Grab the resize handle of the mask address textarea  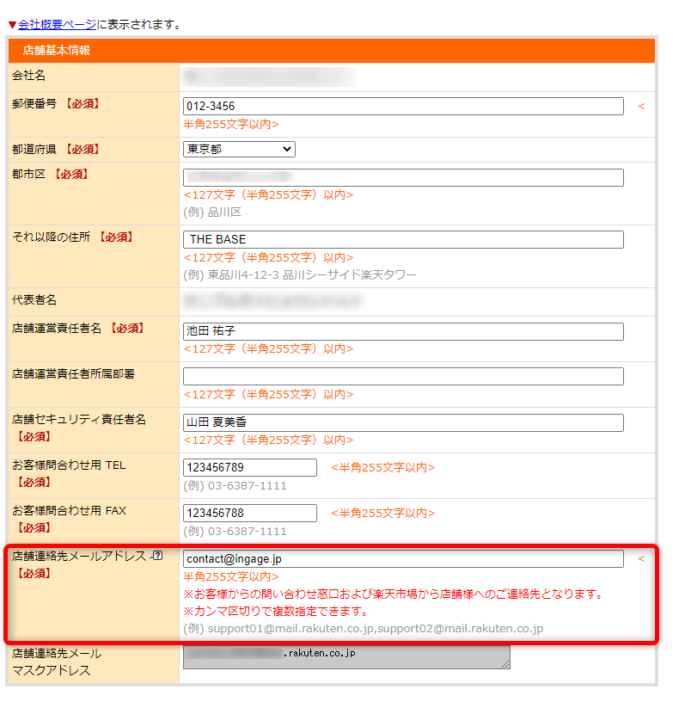(505, 664)
